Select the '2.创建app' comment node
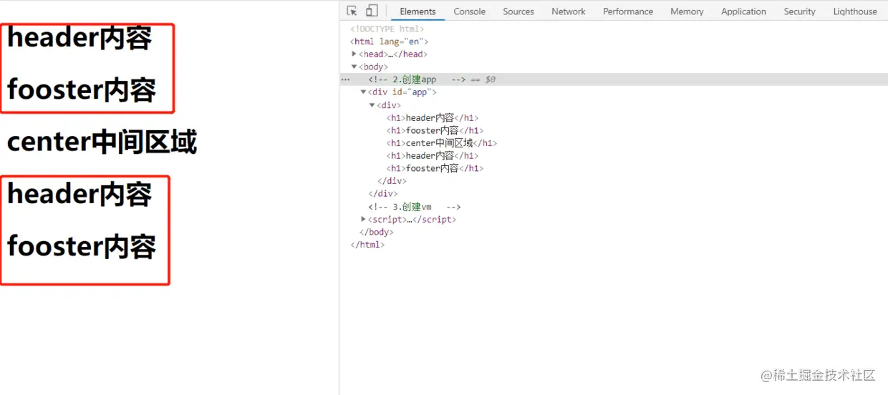This screenshot has height=395, width=888. pos(418,79)
